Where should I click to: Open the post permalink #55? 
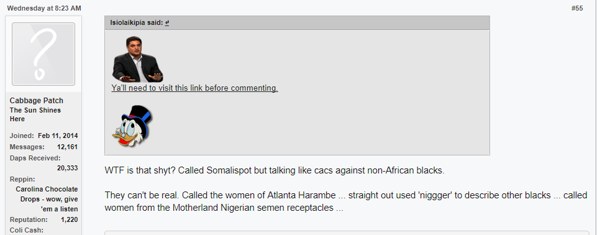coord(577,9)
